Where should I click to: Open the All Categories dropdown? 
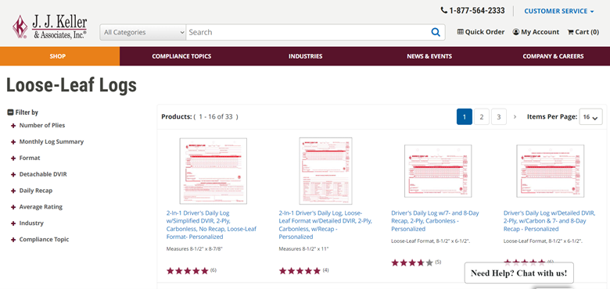click(143, 32)
